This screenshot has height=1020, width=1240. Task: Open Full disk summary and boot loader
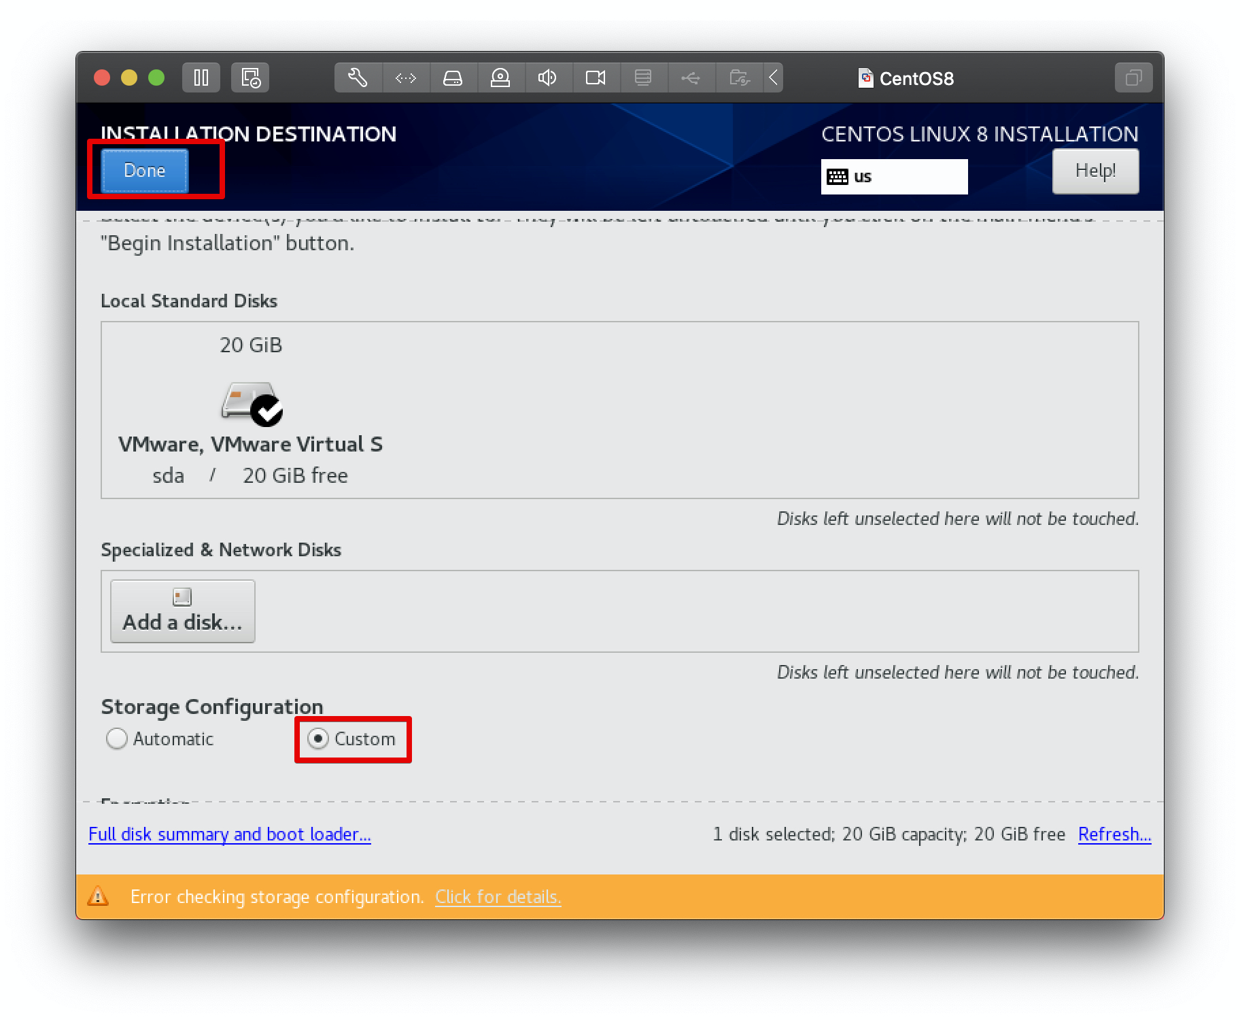click(230, 834)
